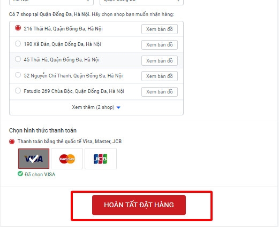Select 190 Xã Đàn shop radio button
Viewport: 279px width, 227px height.
tap(18, 43)
